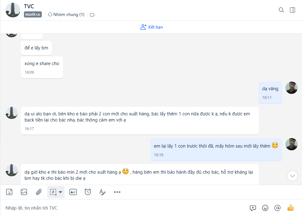Image resolution: width=302 pixels, height=216 pixels.
Task: Open the text formatting tool
Action: click(102, 192)
